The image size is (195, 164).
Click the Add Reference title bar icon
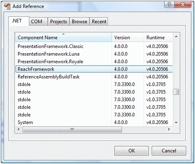click(7, 6)
